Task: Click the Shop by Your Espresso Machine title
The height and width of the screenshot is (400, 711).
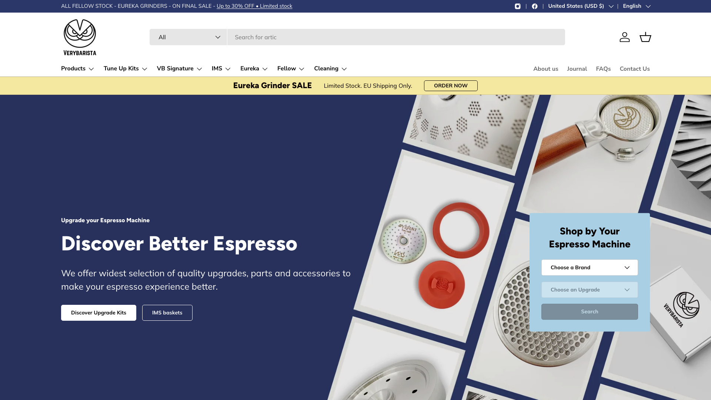Action: click(590, 237)
